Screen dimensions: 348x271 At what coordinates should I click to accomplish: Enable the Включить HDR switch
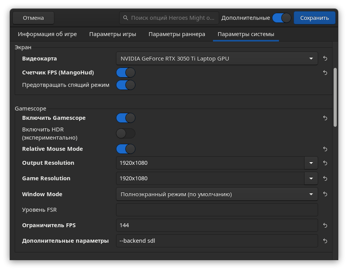(126, 133)
